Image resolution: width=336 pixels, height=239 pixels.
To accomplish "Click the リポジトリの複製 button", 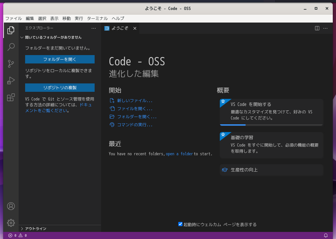I will [x=60, y=88].
